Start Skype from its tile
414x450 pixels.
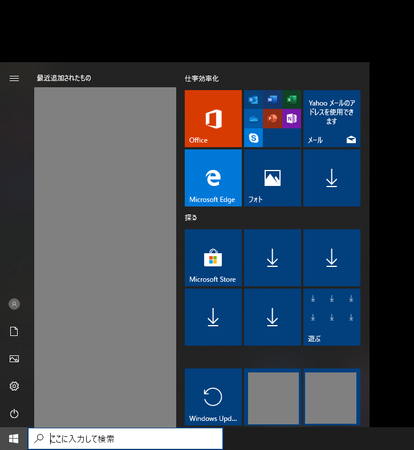[253, 137]
